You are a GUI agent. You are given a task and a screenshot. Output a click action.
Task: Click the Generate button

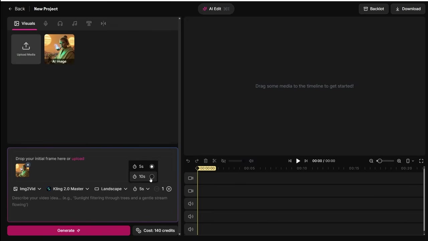click(69, 231)
